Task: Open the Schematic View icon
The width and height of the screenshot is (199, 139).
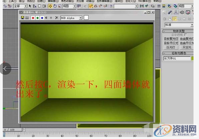Action: click(164, 6)
